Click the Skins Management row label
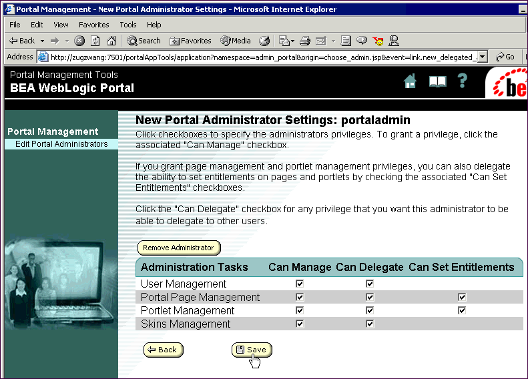528x379 pixels. 186,324
